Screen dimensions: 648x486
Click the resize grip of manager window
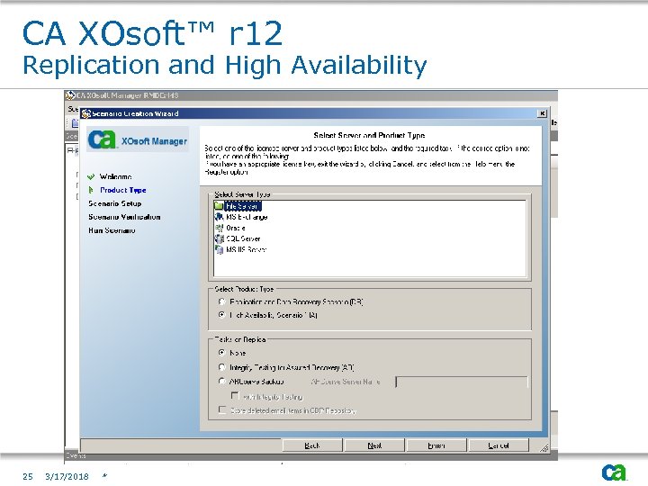[x=544, y=447]
